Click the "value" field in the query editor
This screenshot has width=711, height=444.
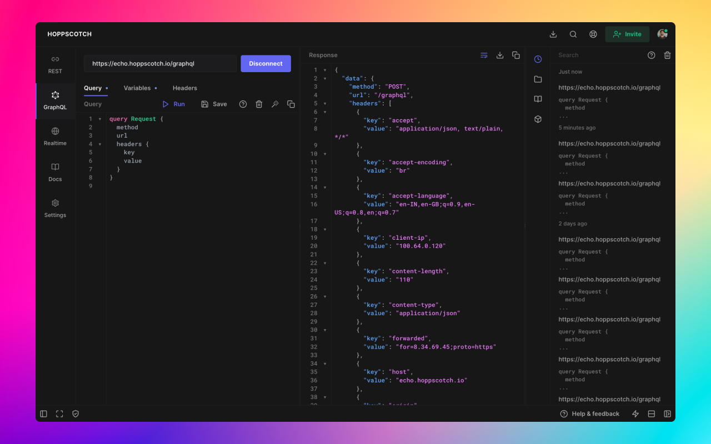pos(133,161)
